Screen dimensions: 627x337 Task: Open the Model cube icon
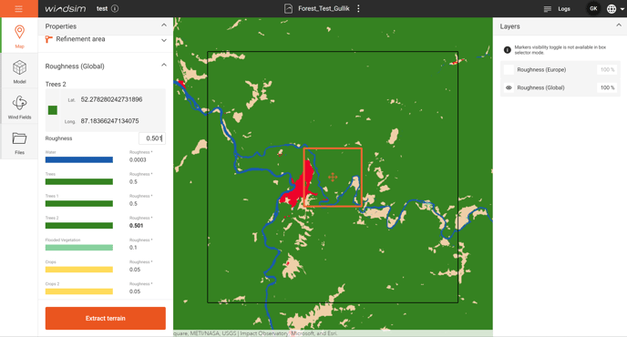[x=19, y=67]
